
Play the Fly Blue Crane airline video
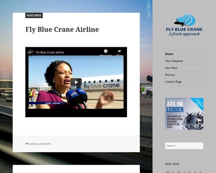pos(76,82)
